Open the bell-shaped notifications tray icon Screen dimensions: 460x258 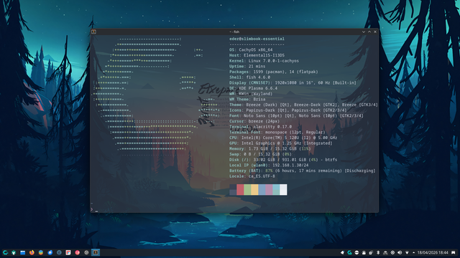(364, 252)
